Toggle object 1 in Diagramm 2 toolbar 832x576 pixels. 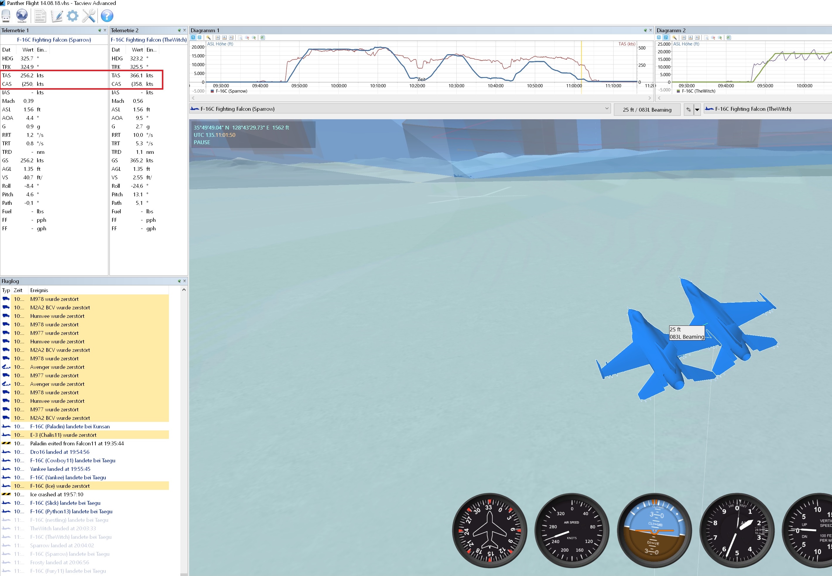(659, 38)
